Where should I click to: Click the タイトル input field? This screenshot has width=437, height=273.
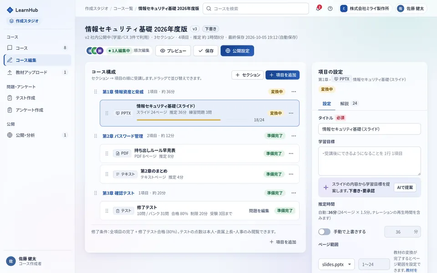pyautogui.click(x=369, y=129)
